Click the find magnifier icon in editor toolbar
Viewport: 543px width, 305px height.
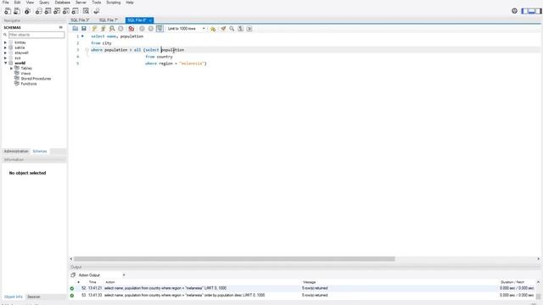[232, 29]
